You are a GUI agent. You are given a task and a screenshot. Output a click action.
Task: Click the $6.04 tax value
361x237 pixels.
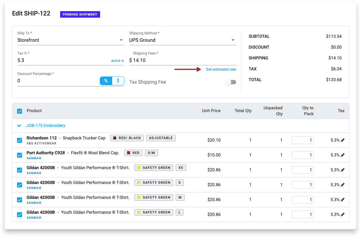pos(336,69)
